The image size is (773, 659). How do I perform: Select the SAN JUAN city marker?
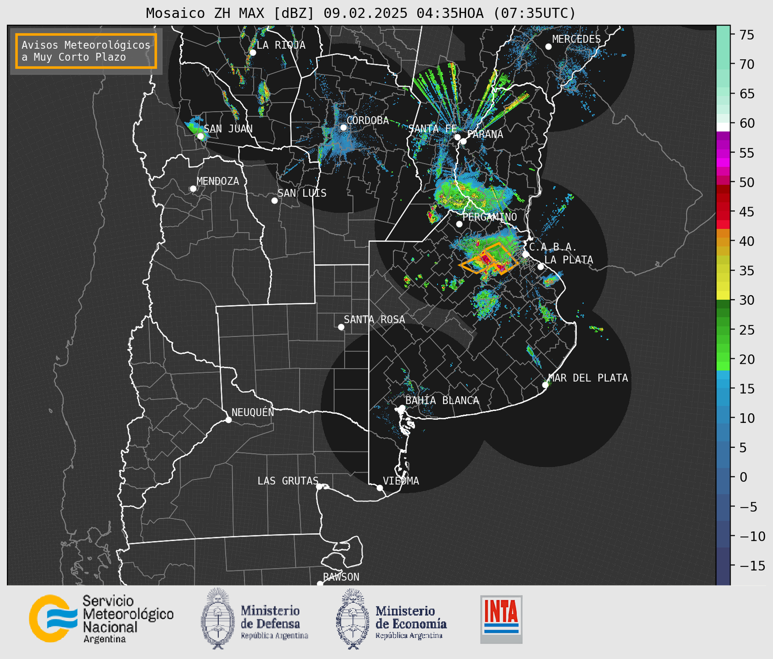tap(201, 136)
